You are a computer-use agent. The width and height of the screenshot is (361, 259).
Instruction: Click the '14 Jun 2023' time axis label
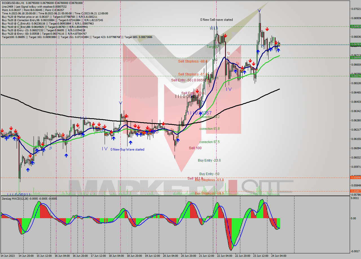8,256
